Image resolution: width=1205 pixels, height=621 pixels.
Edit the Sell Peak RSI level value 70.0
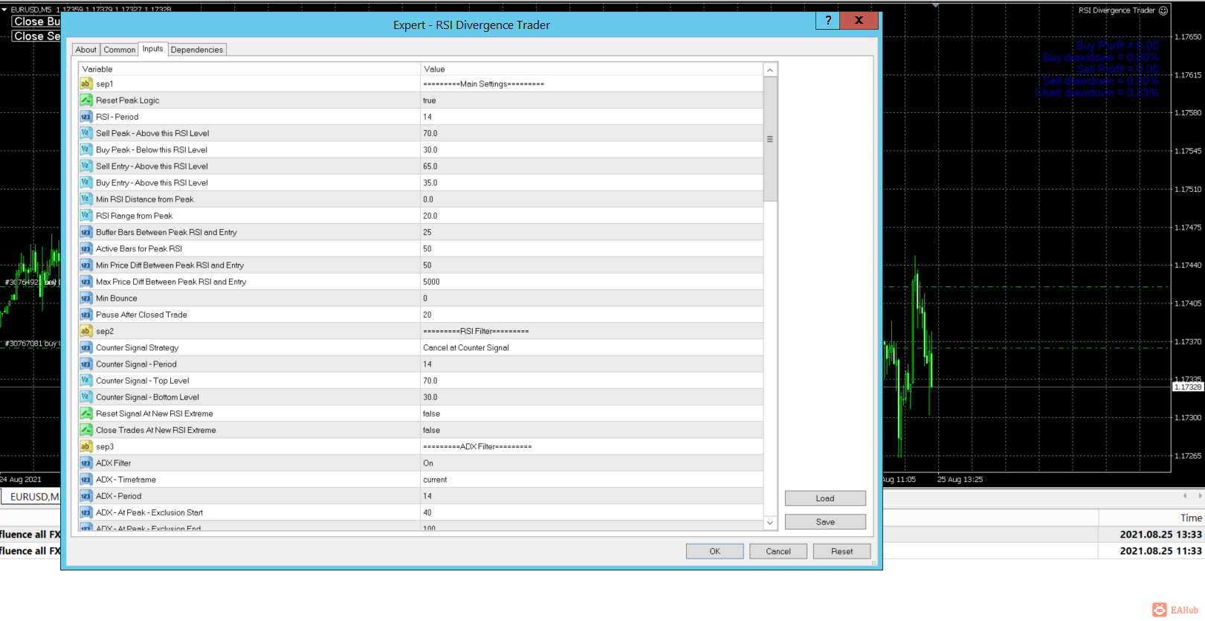coord(592,133)
